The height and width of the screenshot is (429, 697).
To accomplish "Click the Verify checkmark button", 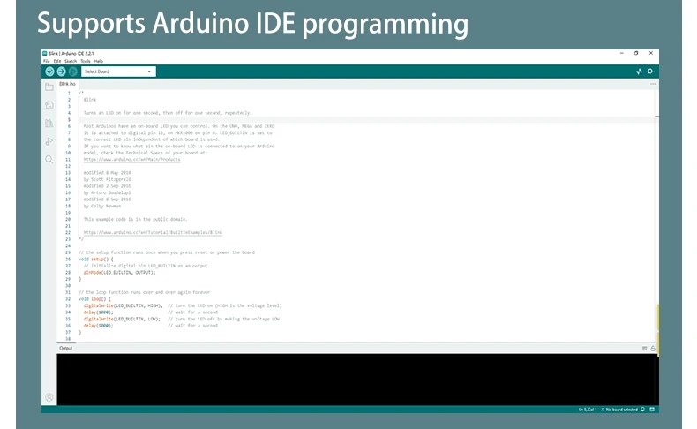I will [49, 71].
